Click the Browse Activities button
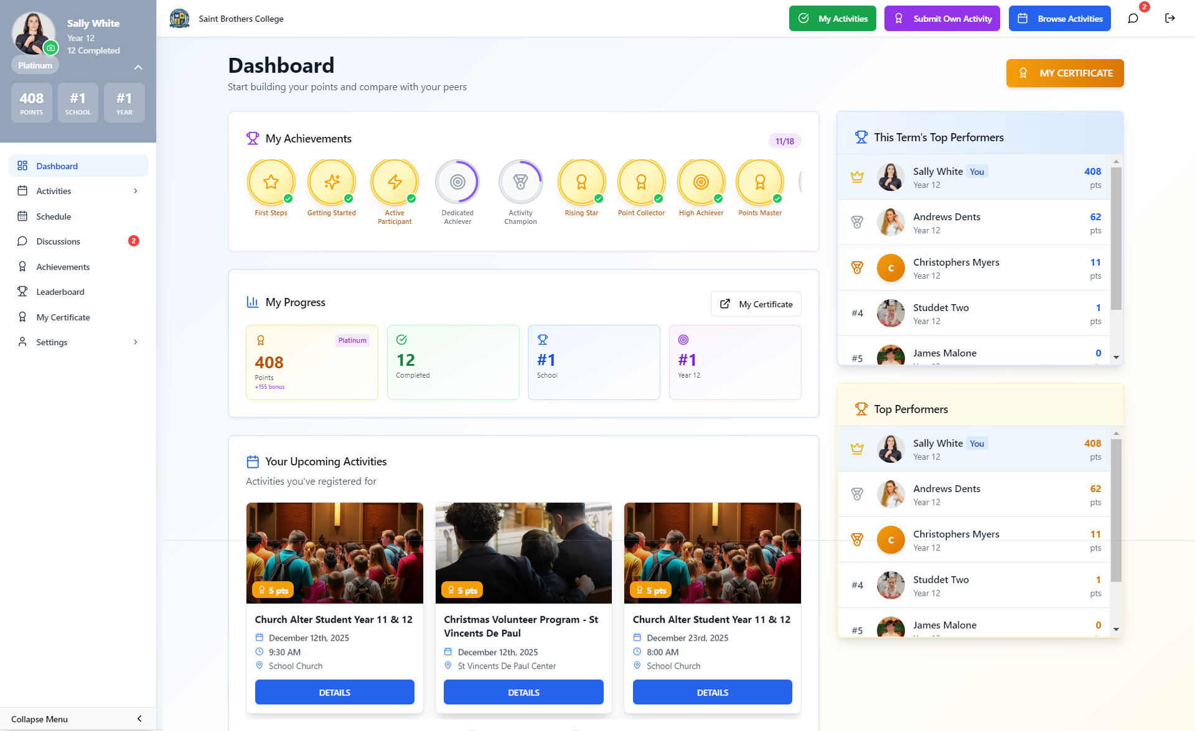 pyautogui.click(x=1059, y=19)
